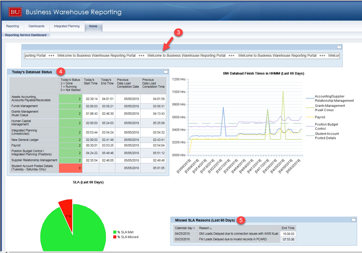Select the Home tab

pyautogui.click(x=93, y=26)
